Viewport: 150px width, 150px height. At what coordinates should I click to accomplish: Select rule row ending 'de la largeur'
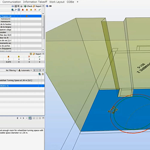(21, 27)
